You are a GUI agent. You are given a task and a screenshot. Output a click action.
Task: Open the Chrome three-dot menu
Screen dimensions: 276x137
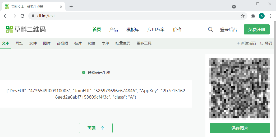click(270, 16)
